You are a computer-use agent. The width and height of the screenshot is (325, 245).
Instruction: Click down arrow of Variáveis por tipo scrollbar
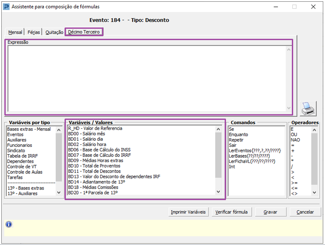coord(59,193)
